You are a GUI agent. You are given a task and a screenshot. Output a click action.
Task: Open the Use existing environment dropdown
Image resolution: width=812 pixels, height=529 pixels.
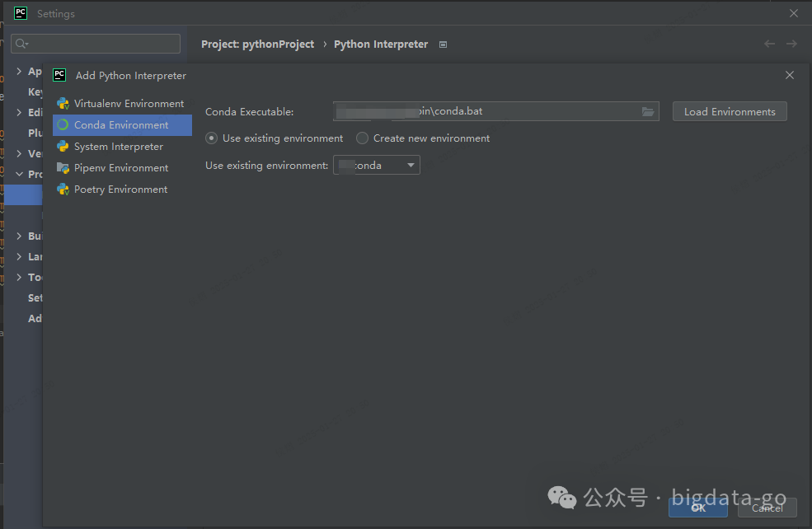pyautogui.click(x=377, y=165)
